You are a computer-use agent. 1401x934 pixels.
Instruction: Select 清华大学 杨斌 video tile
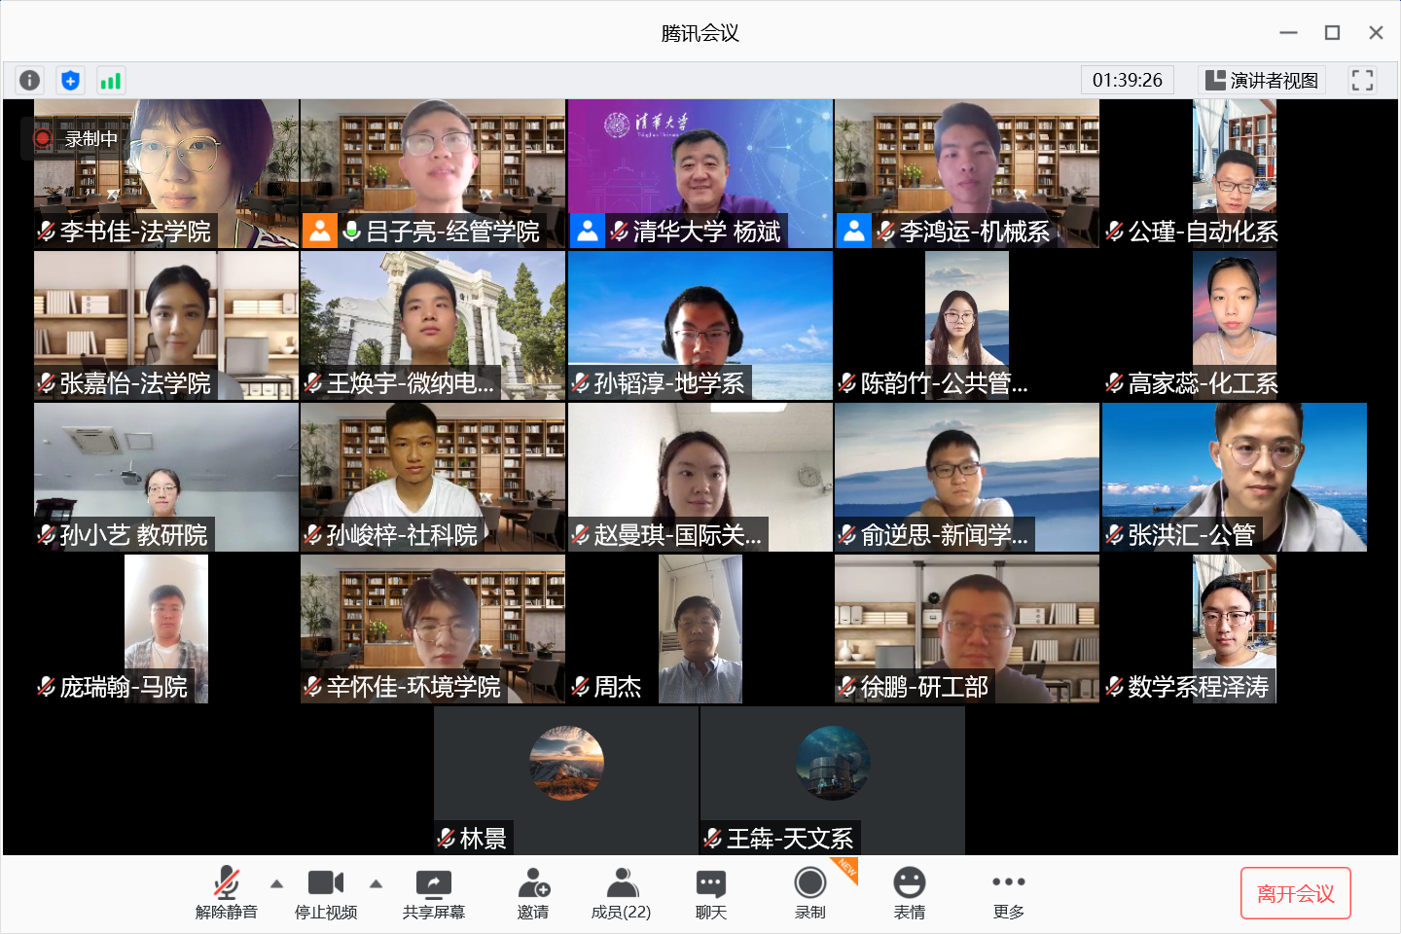(700, 173)
